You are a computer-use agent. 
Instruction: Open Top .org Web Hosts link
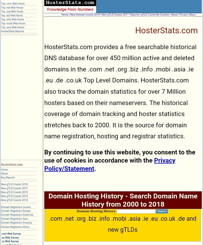(x=12, y=11)
